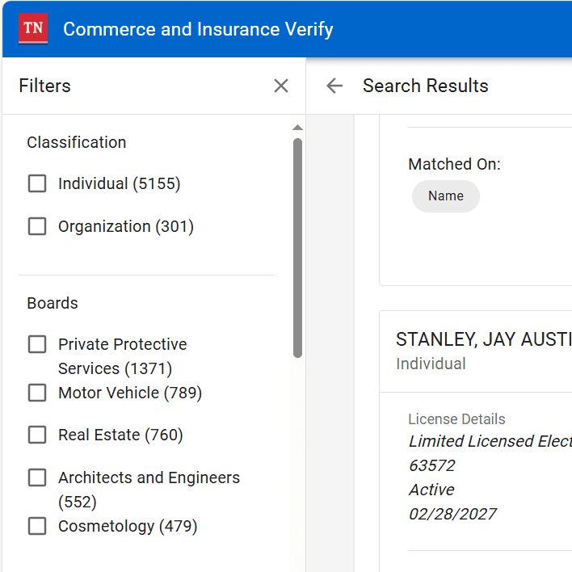
Task: Click the Limited Licensed Electrician license text
Action: (490, 441)
